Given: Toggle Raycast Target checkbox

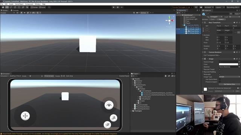Looking at the screenshot, I should (220, 69).
